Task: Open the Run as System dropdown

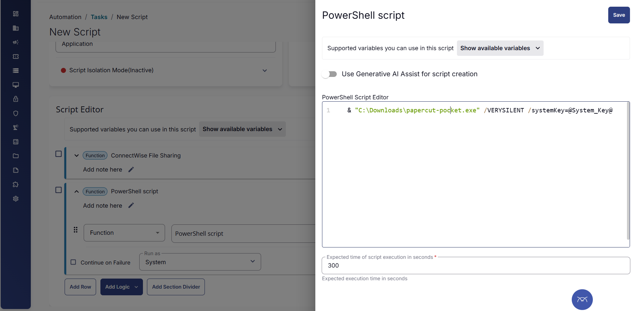Action: (200, 262)
